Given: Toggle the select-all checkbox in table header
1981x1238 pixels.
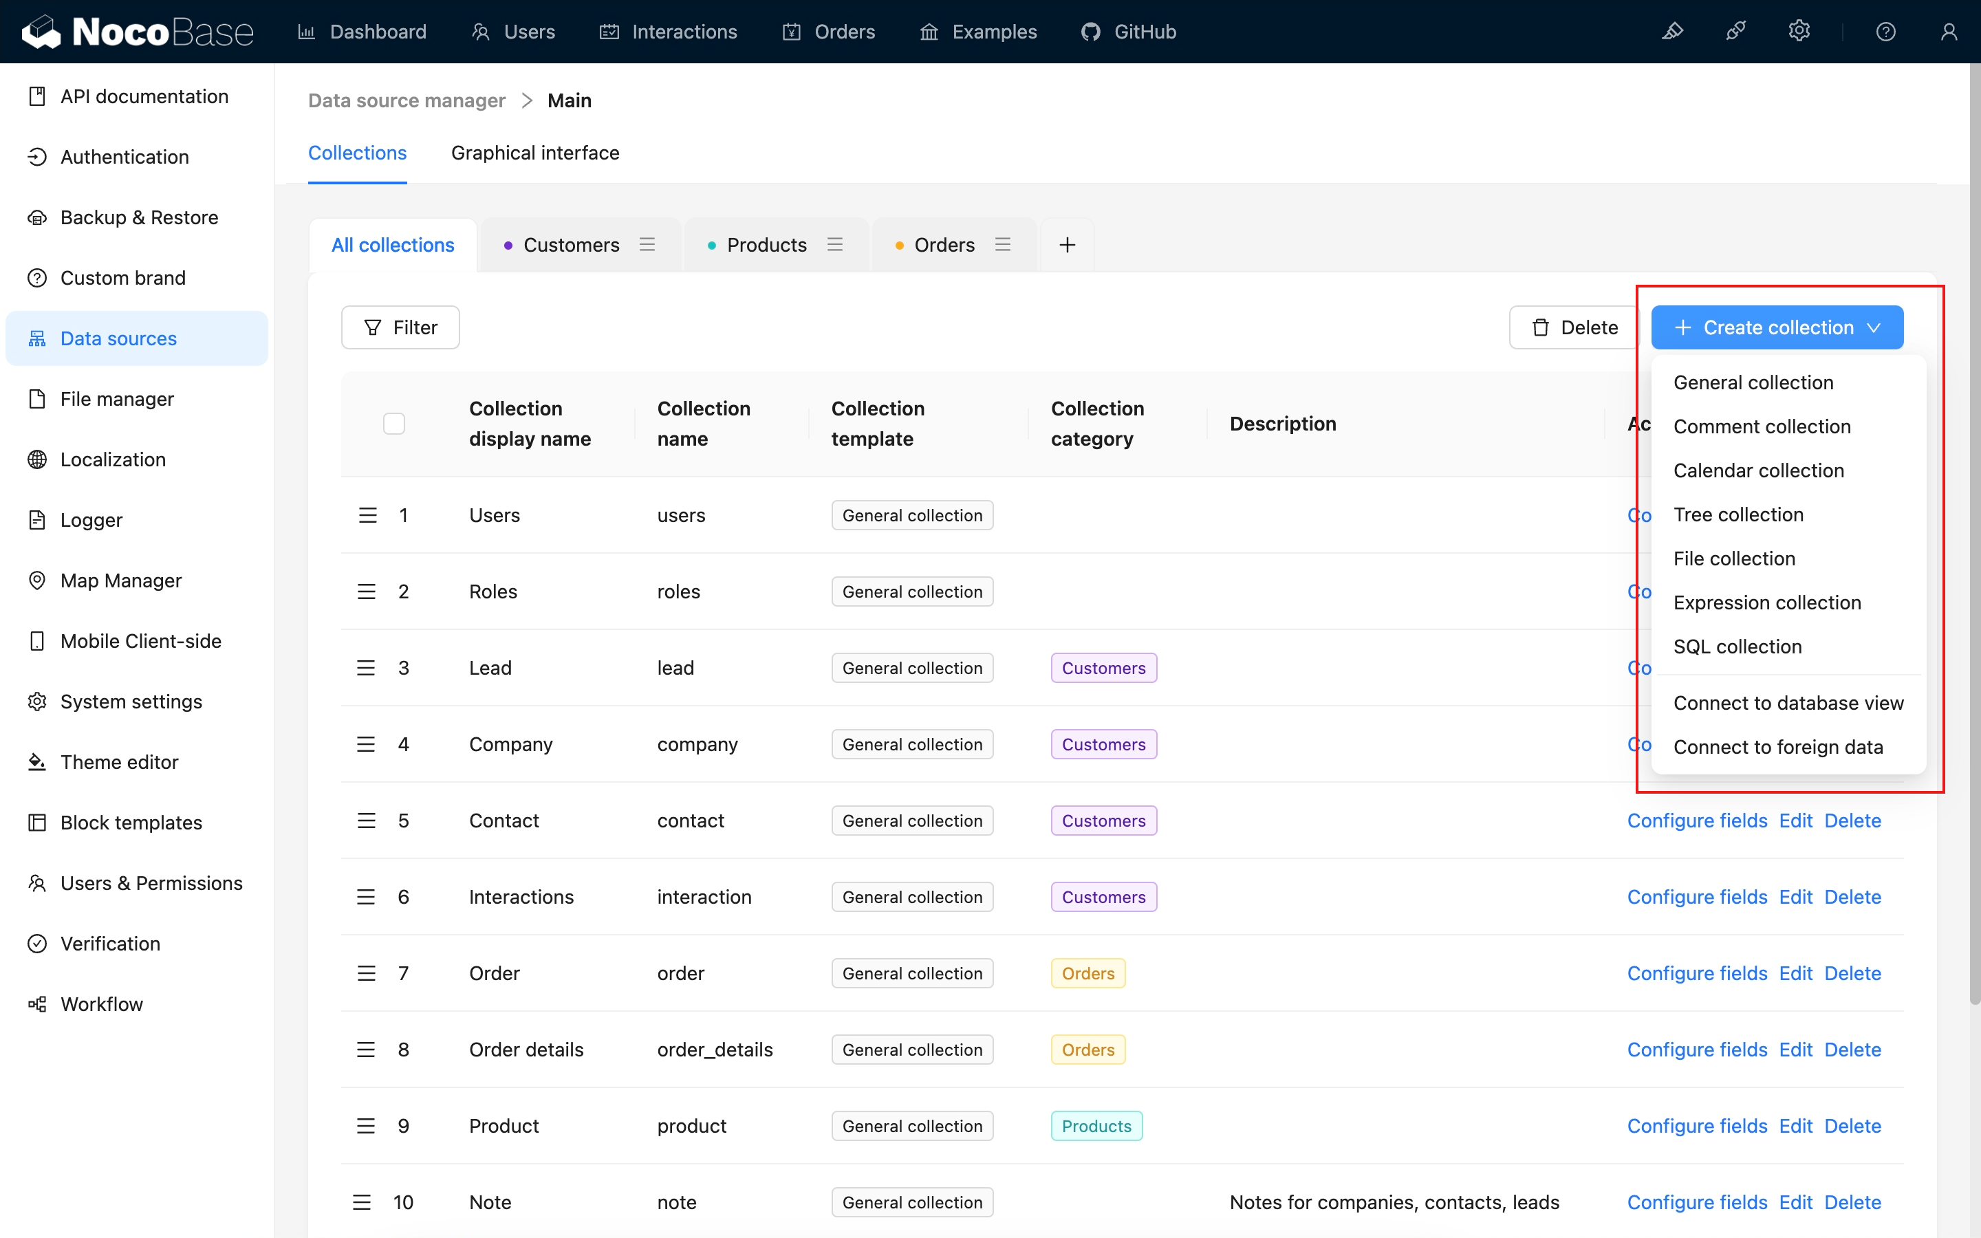Looking at the screenshot, I should click(x=393, y=423).
